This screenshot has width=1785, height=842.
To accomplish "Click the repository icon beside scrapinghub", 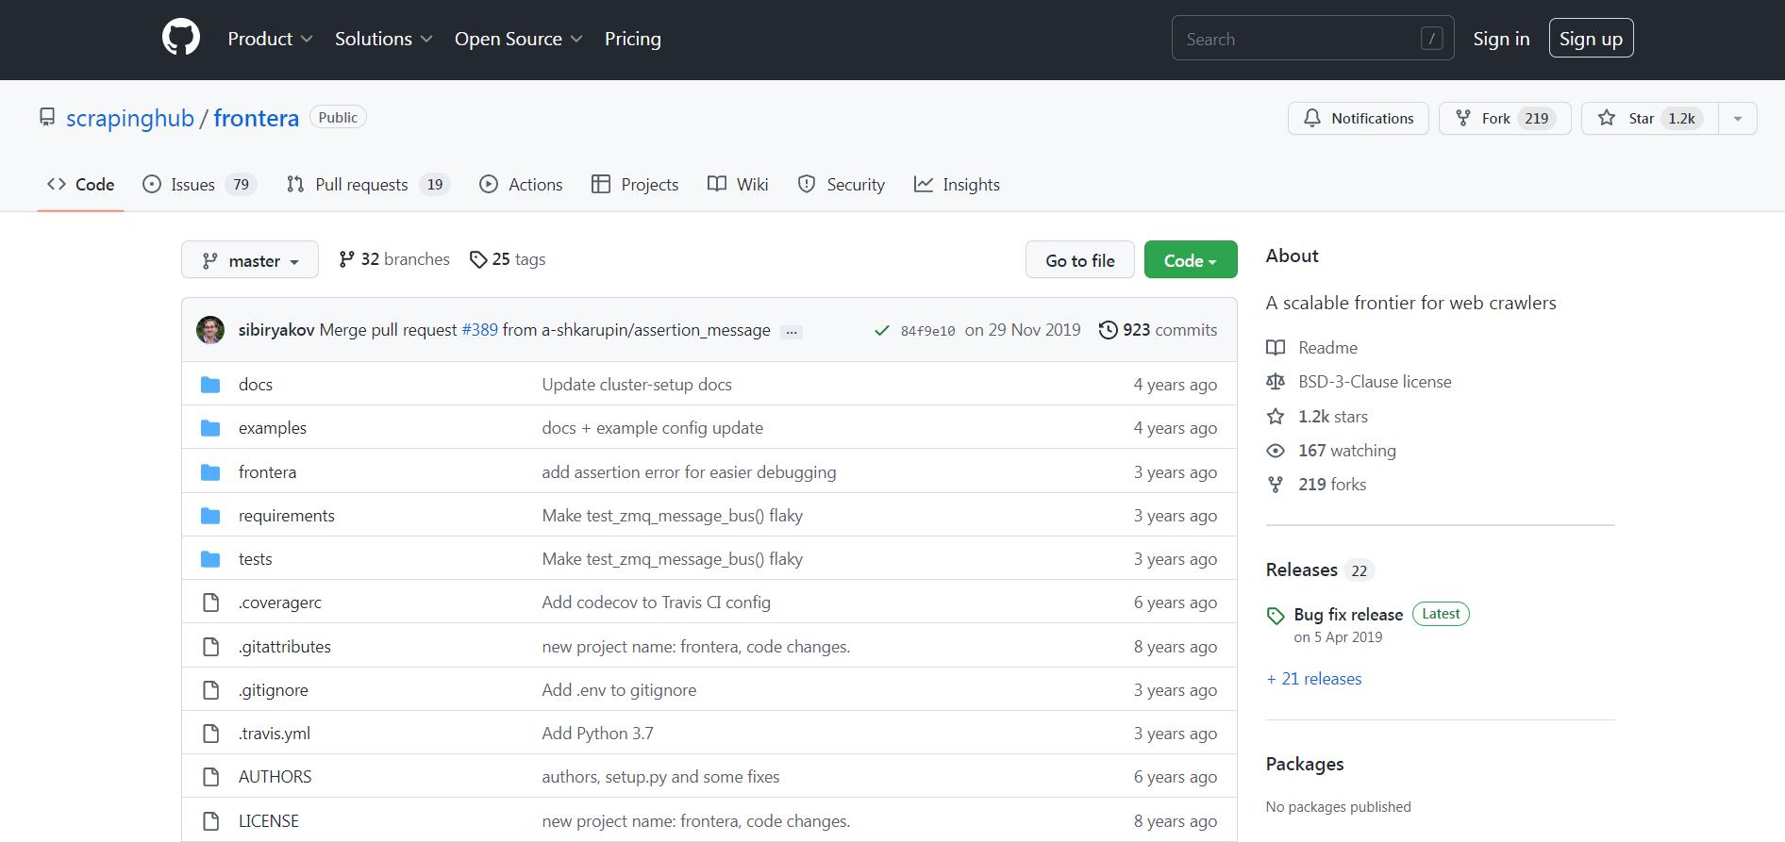I will click(47, 117).
